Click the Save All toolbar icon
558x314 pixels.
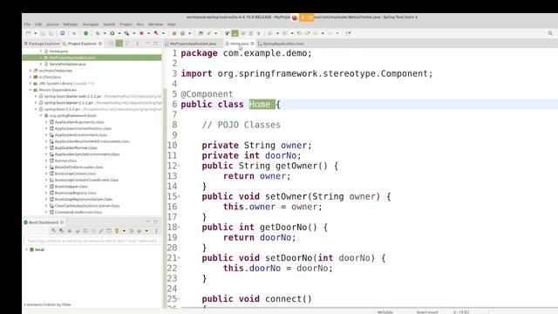click(51, 33)
